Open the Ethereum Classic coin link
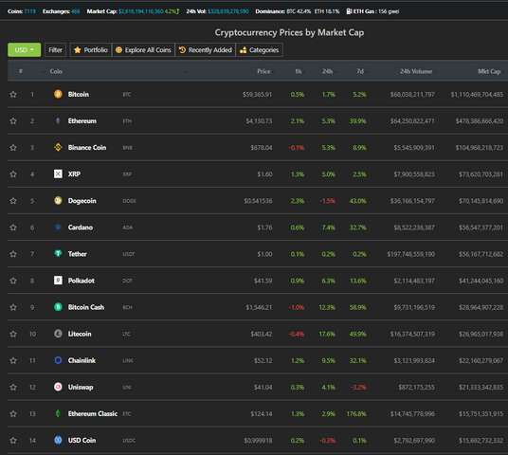Screen dimensions: 508x455 93,413
